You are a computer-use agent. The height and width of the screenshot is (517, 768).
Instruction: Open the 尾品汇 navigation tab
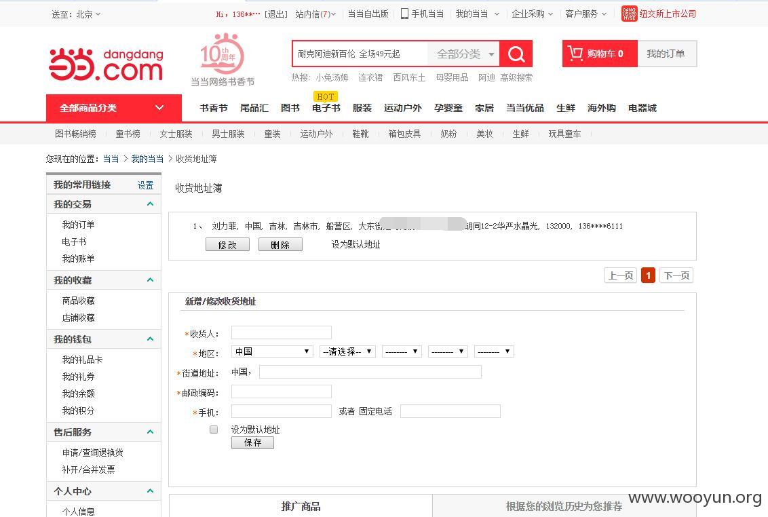point(254,108)
